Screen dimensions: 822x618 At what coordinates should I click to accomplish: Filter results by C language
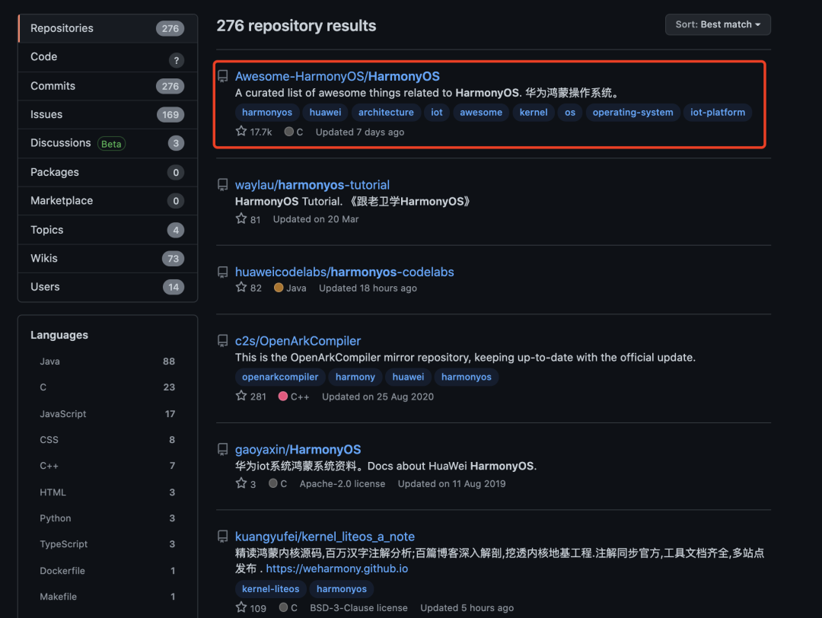pos(107,387)
